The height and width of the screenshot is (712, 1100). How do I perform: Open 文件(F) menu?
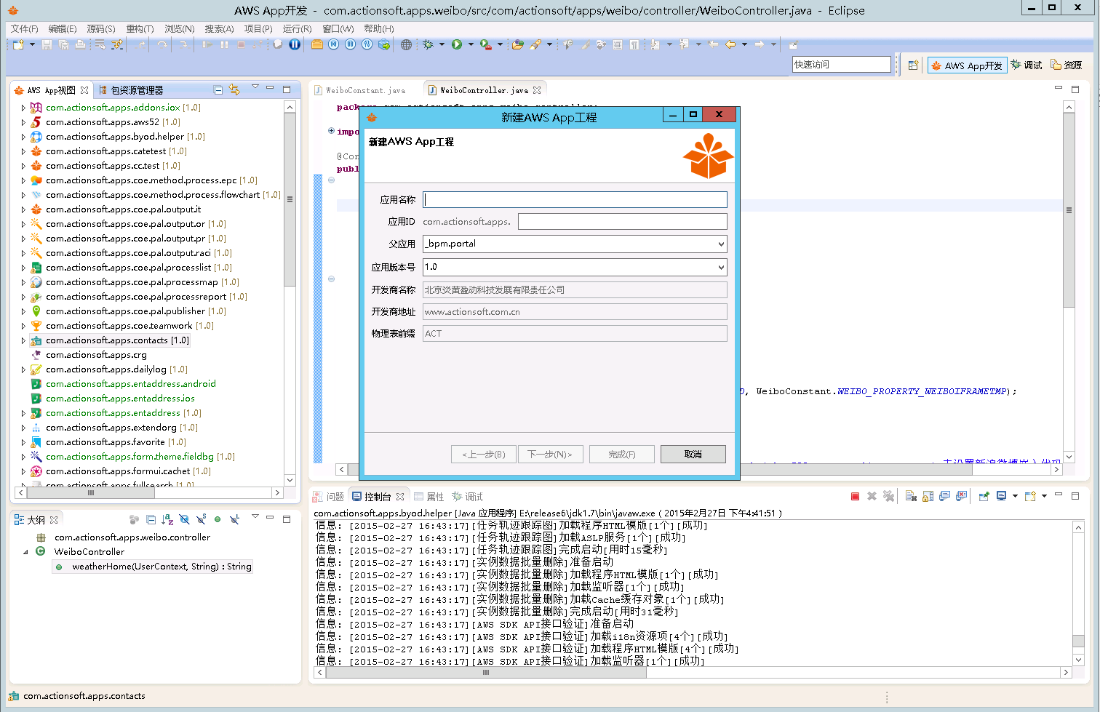[24, 29]
